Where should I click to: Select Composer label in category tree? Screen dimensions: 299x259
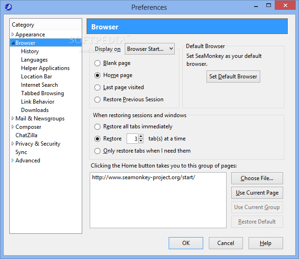28,127
